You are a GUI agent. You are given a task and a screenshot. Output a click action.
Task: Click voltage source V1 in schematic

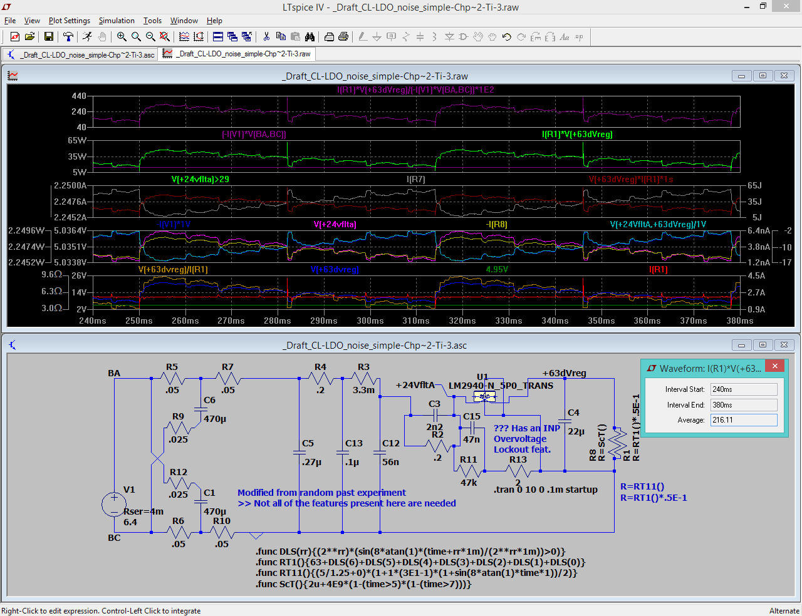[x=115, y=505]
